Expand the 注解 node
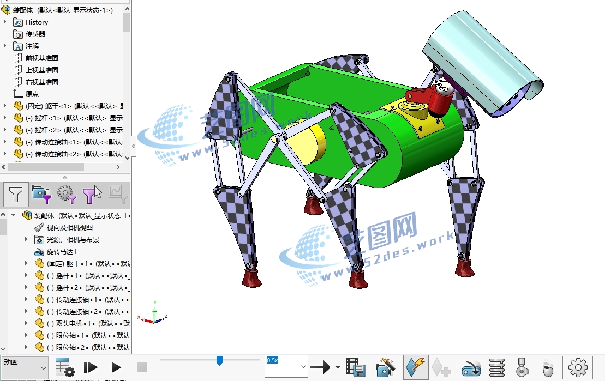 click(x=4, y=46)
